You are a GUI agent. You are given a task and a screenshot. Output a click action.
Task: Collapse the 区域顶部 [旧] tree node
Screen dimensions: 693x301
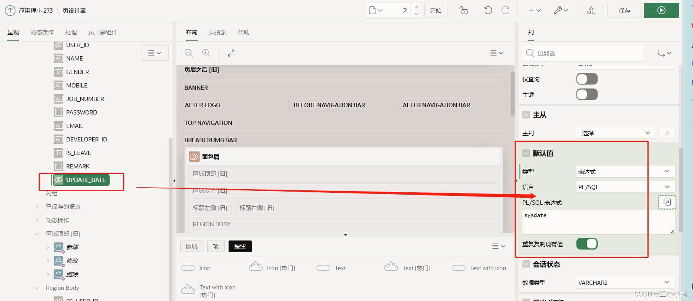point(37,234)
